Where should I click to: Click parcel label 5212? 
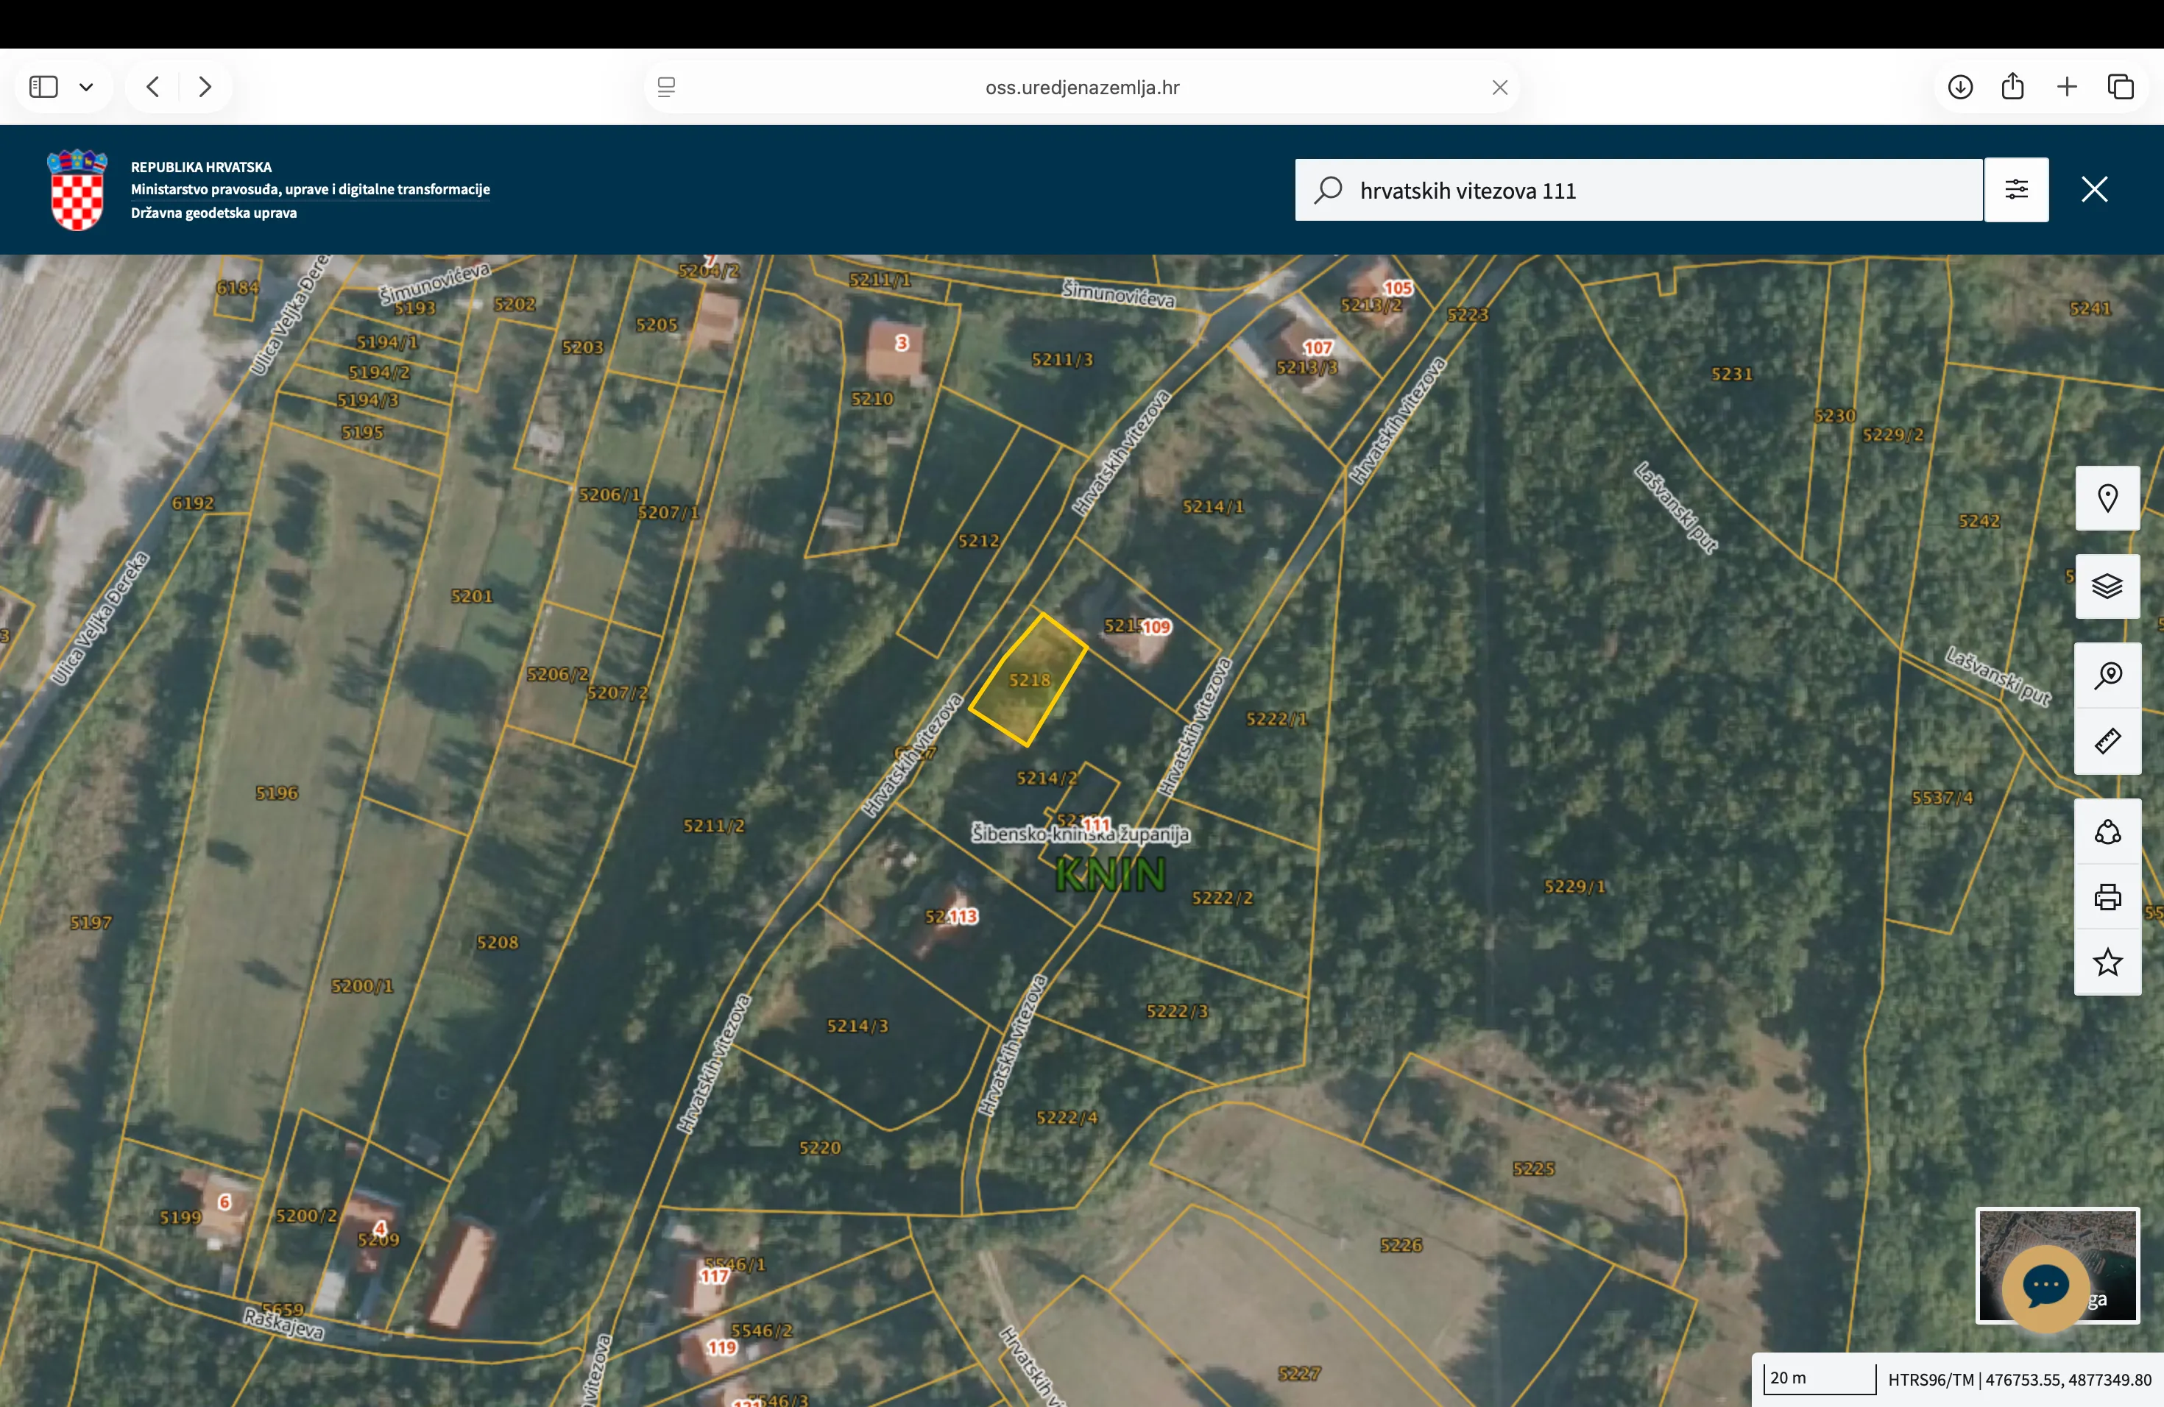click(x=978, y=541)
